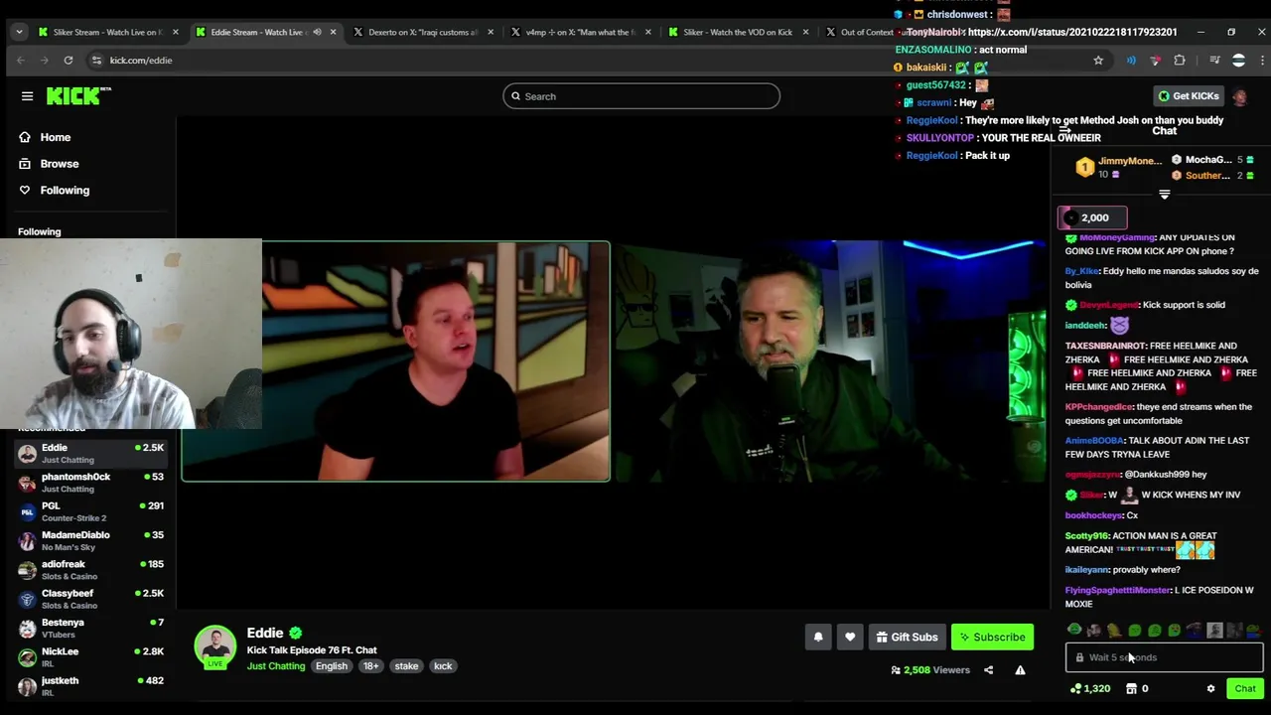Switch to Sliker VOD on Kick tab

[x=737, y=32]
